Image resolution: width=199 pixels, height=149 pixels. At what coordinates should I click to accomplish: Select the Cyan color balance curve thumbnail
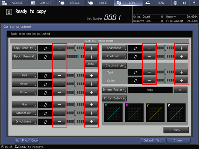113,113
